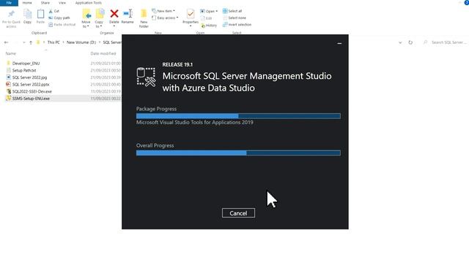Expand the address bar history dropdown

click(x=400, y=42)
